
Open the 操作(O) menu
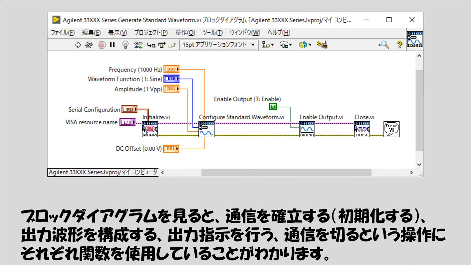pyautogui.click(x=185, y=33)
